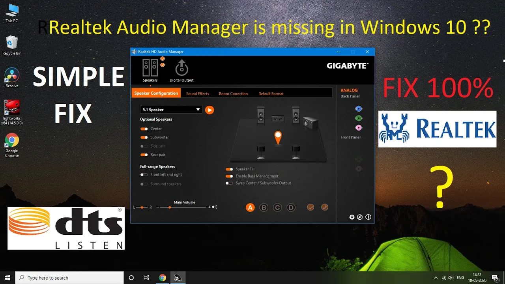Open Task View on the taskbar

pos(146,278)
